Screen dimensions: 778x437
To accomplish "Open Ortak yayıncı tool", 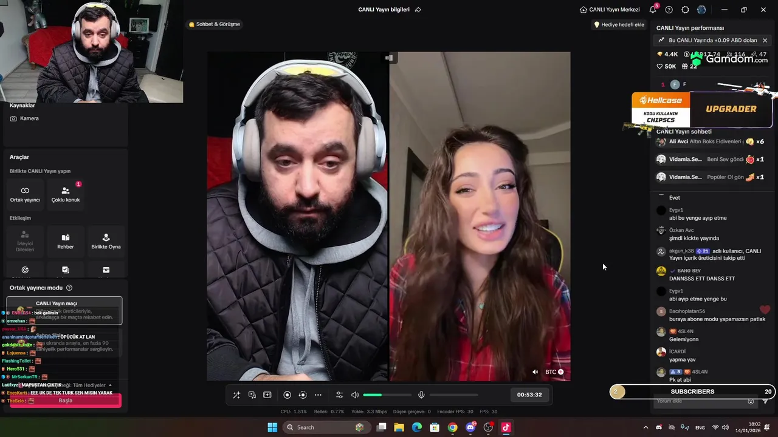I will 25,194.
